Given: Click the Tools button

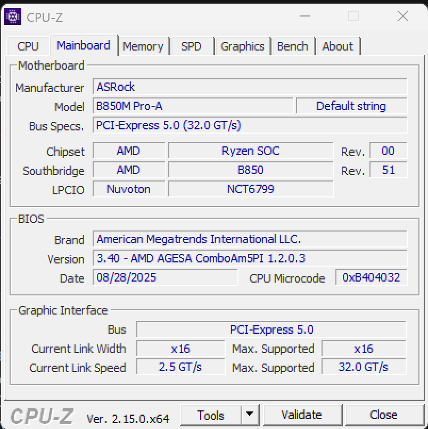Looking at the screenshot, I should coord(211,415).
